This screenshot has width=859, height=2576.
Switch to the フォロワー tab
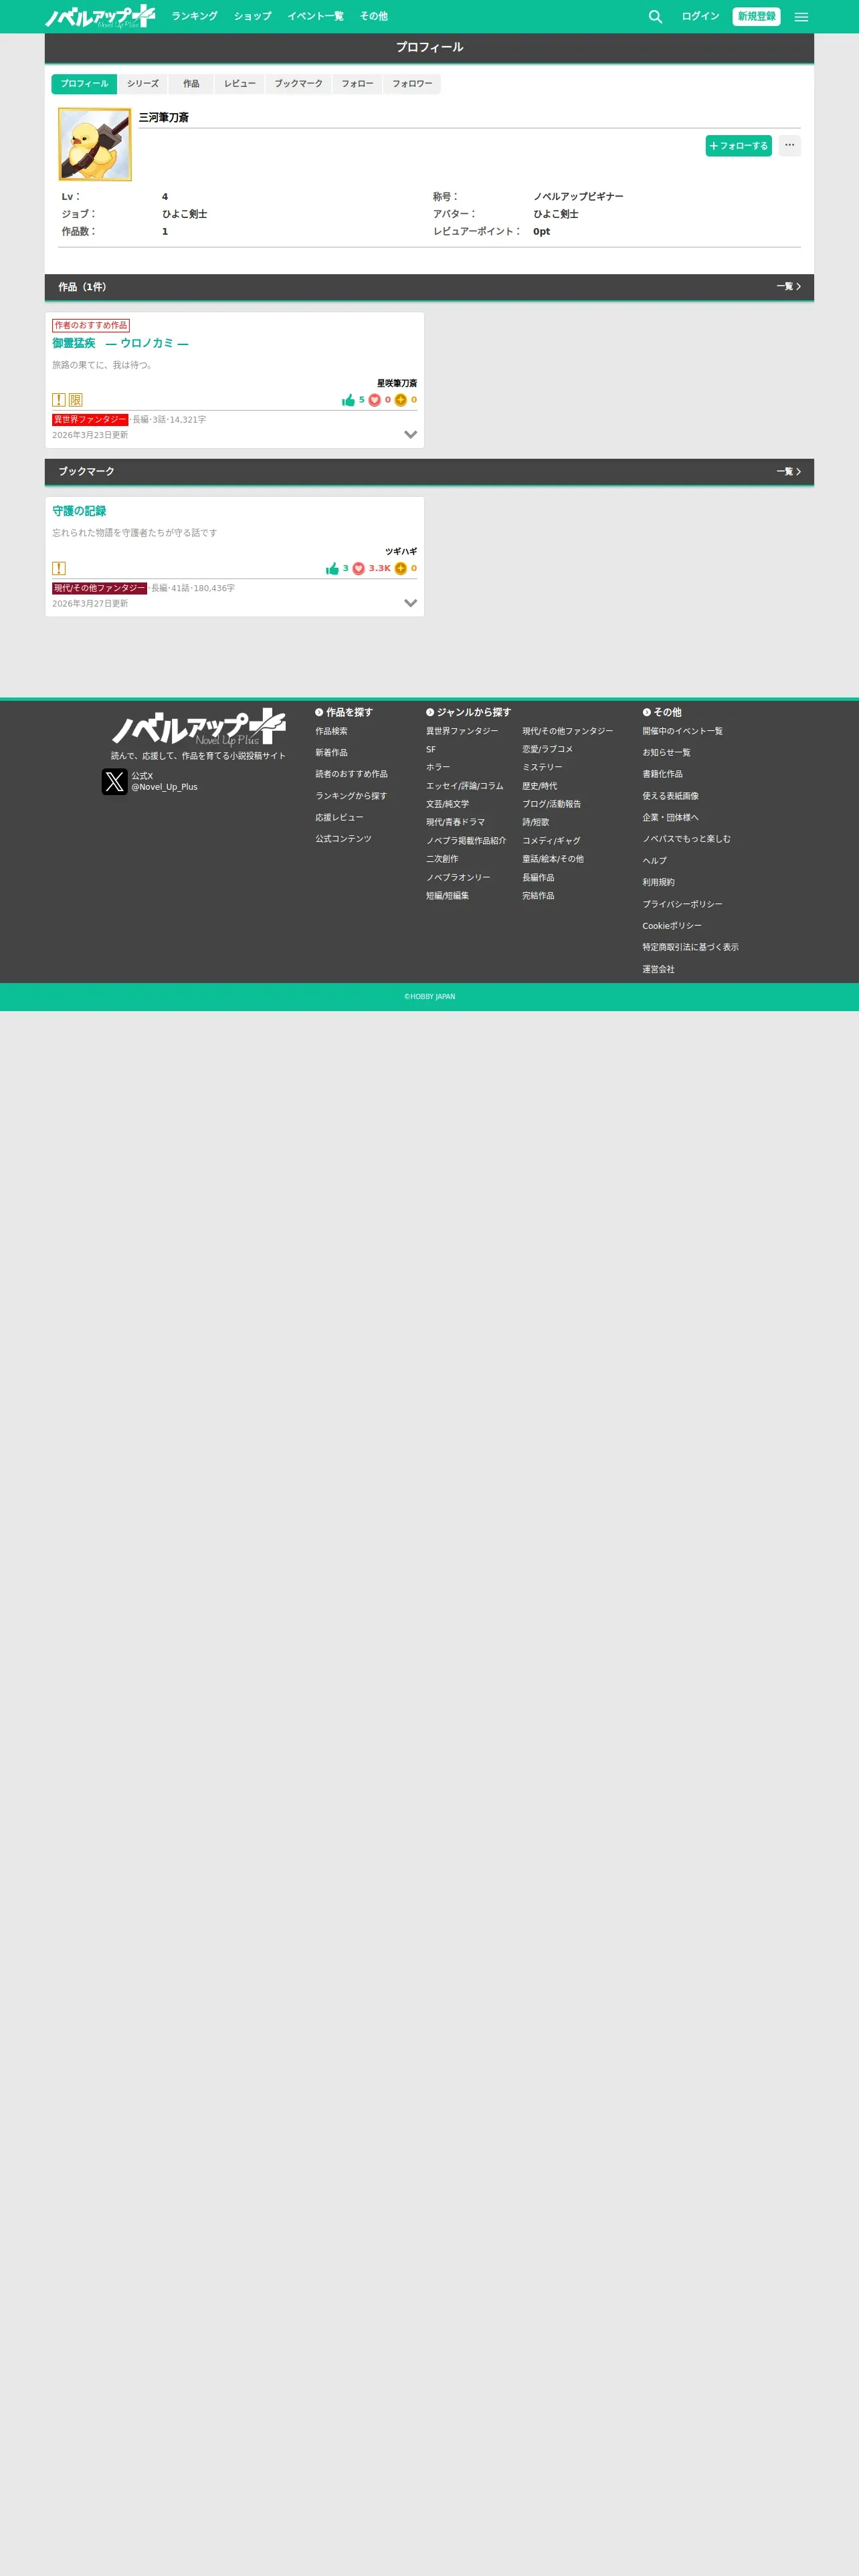coord(412,84)
